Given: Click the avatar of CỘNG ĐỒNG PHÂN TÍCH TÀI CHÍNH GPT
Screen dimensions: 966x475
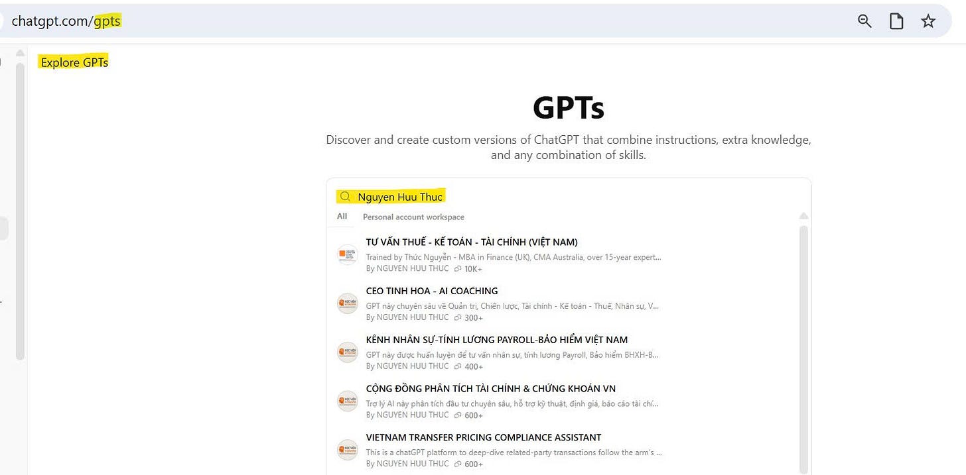Looking at the screenshot, I should coord(348,401).
